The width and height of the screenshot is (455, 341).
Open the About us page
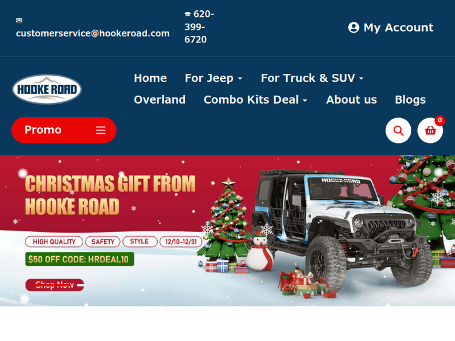pyautogui.click(x=351, y=100)
